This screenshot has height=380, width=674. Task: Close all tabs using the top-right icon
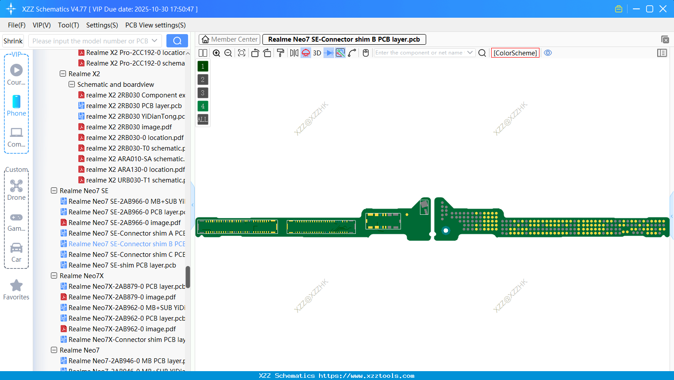(x=665, y=39)
